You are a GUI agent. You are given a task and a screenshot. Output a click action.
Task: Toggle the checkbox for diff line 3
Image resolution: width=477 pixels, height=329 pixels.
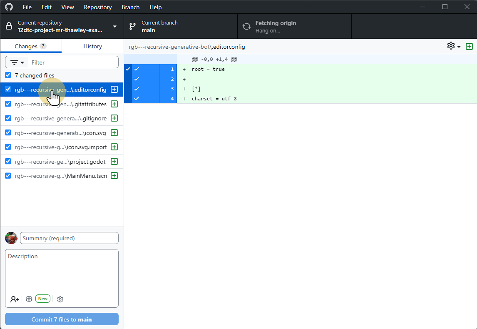coord(137,89)
